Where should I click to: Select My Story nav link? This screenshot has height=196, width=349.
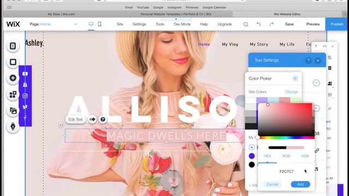[x=259, y=44]
